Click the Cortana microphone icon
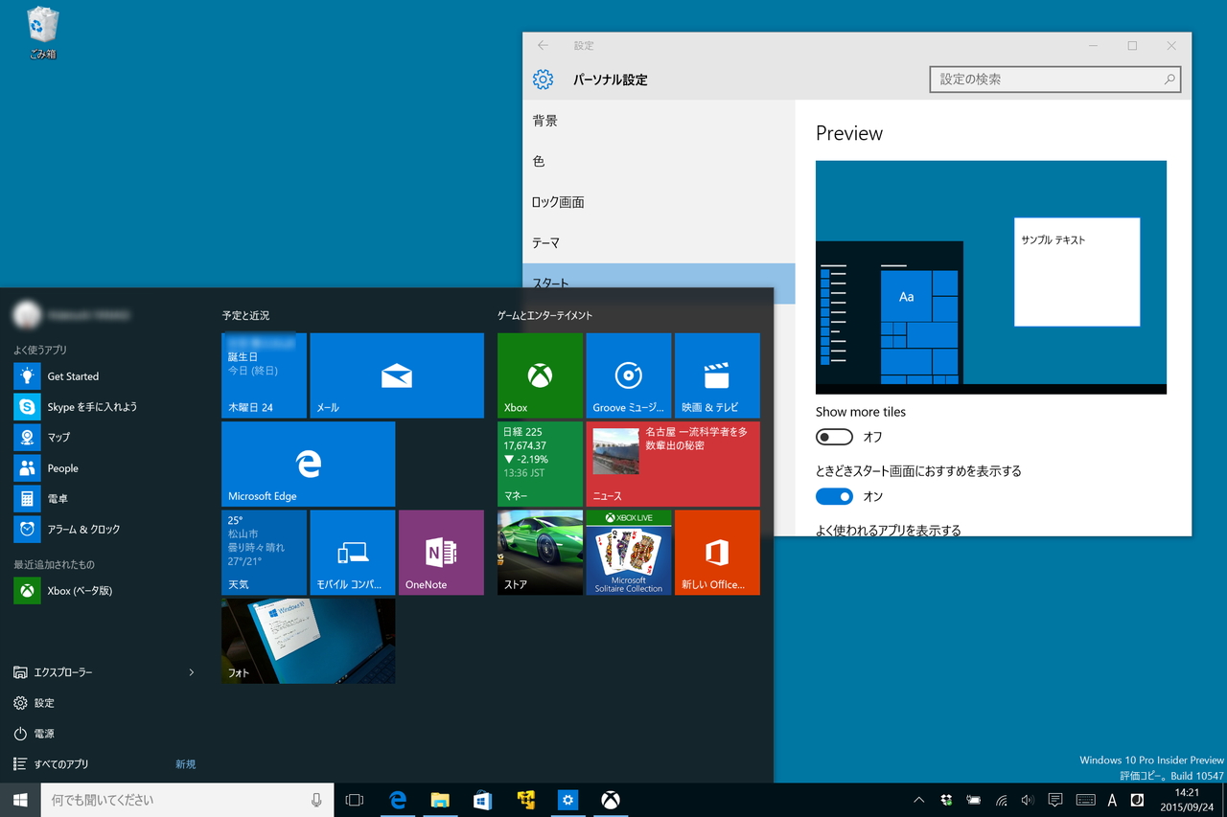 point(316,800)
